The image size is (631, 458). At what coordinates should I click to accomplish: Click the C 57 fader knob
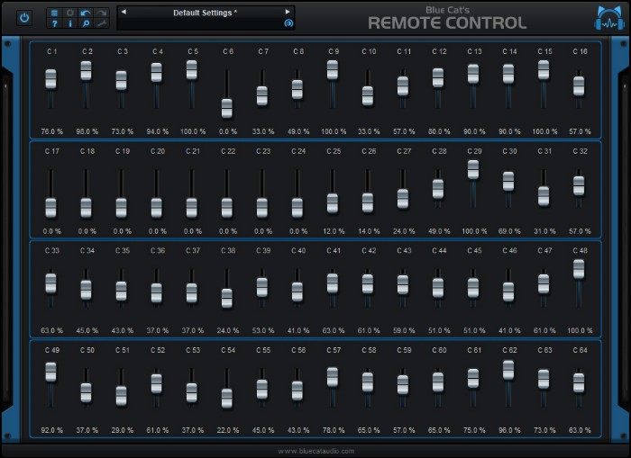click(x=333, y=377)
